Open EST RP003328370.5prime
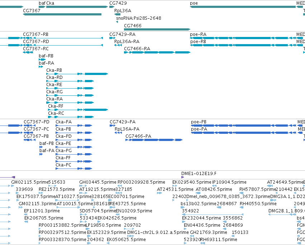This screenshot has width=305, height=245. [62, 240]
